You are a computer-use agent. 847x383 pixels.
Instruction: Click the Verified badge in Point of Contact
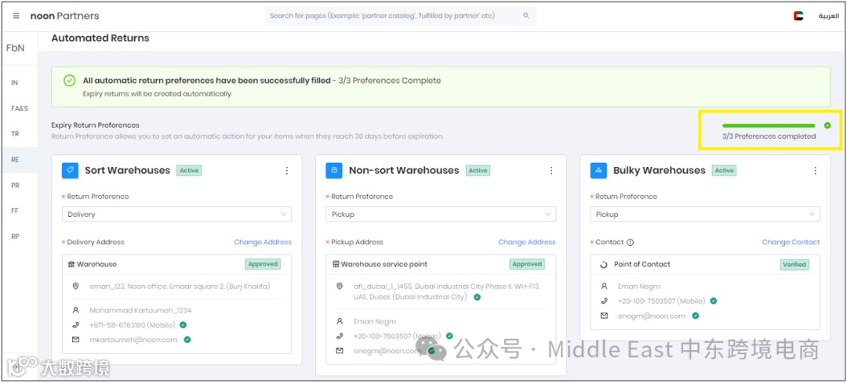pyautogui.click(x=794, y=265)
